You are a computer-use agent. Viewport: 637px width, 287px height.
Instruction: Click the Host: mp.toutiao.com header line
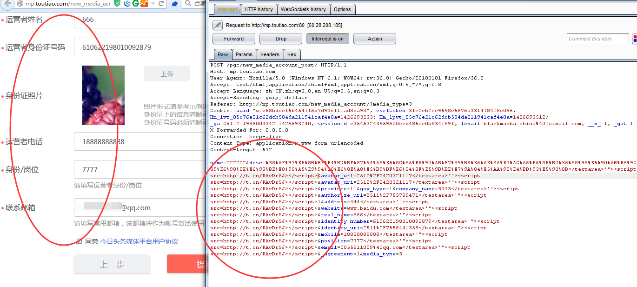(243, 72)
